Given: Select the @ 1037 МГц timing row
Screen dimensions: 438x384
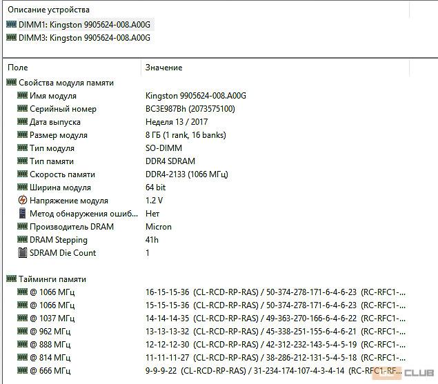Looking at the screenshot, I should (212, 319).
